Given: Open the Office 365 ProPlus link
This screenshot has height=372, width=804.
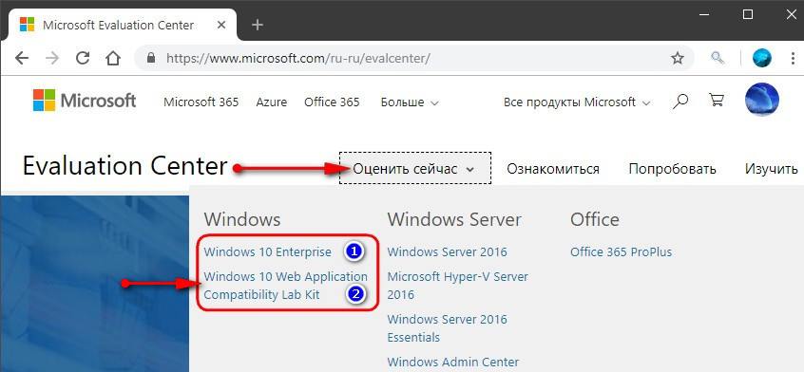Looking at the screenshot, I should coord(621,251).
